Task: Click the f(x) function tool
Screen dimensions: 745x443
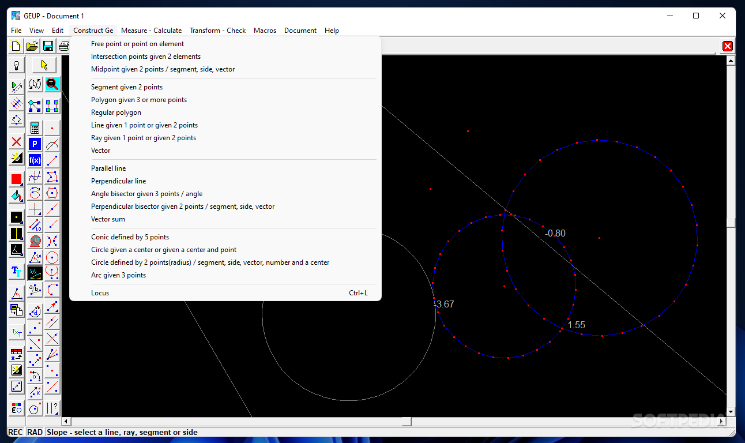Action: [35, 160]
